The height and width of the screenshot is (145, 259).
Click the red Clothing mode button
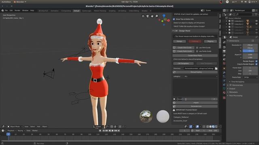(x=195, y=41)
